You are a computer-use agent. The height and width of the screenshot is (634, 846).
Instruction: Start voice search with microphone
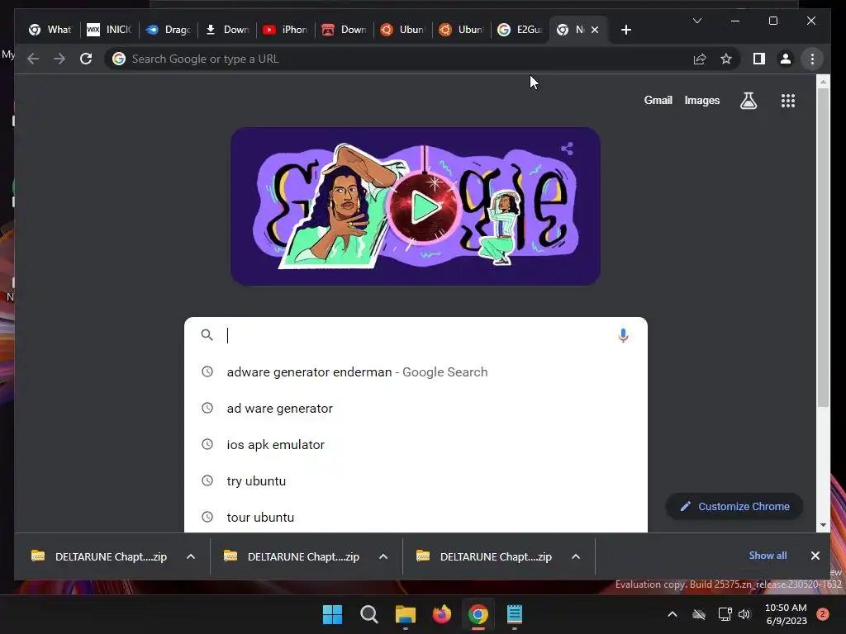(x=623, y=335)
